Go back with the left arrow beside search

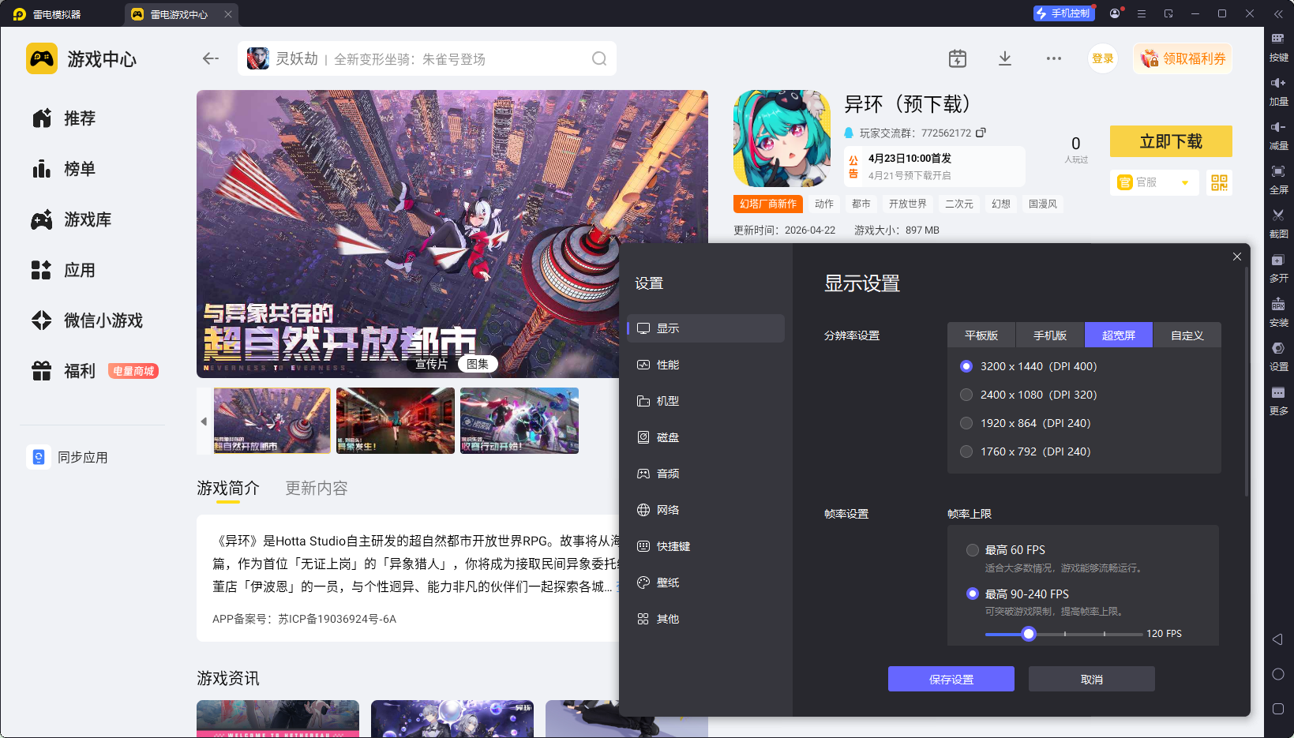210,58
